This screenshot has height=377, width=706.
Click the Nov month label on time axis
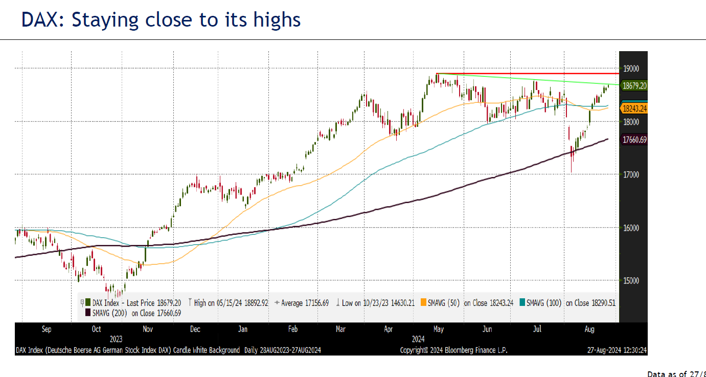148,329
